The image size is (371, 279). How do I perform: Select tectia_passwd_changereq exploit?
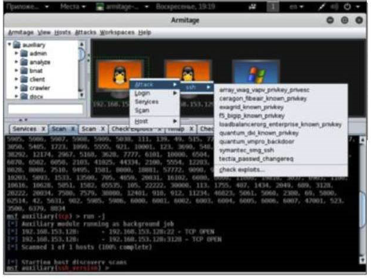(280, 158)
